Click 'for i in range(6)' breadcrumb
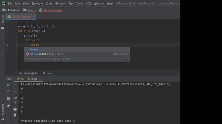Image resolution: width=222 pixels, height=124 pixels. click(28, 73)
